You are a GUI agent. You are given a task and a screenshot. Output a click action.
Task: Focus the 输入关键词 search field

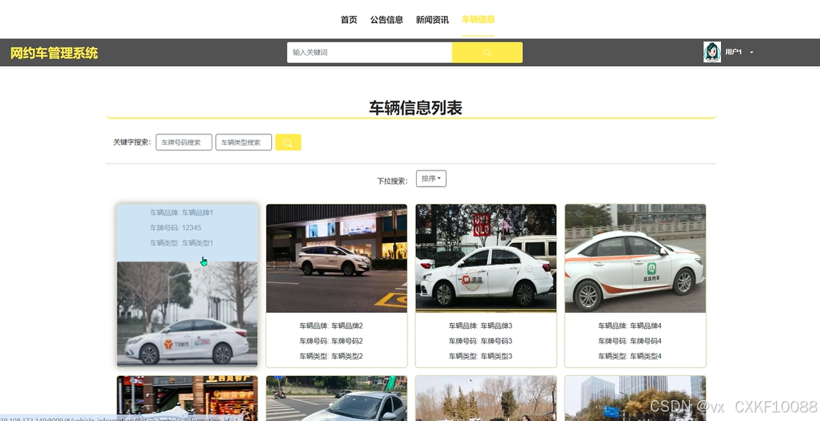pos(369,52)
